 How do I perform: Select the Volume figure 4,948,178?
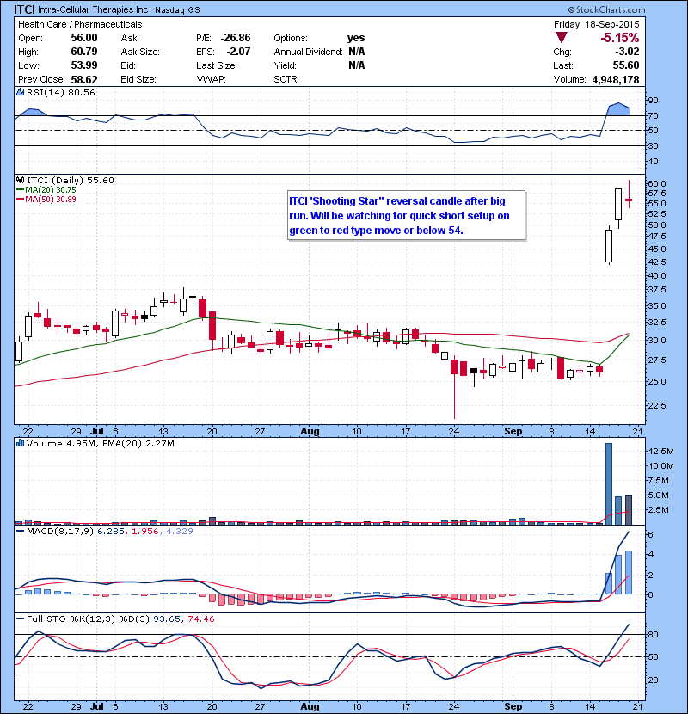click(616, 80)
